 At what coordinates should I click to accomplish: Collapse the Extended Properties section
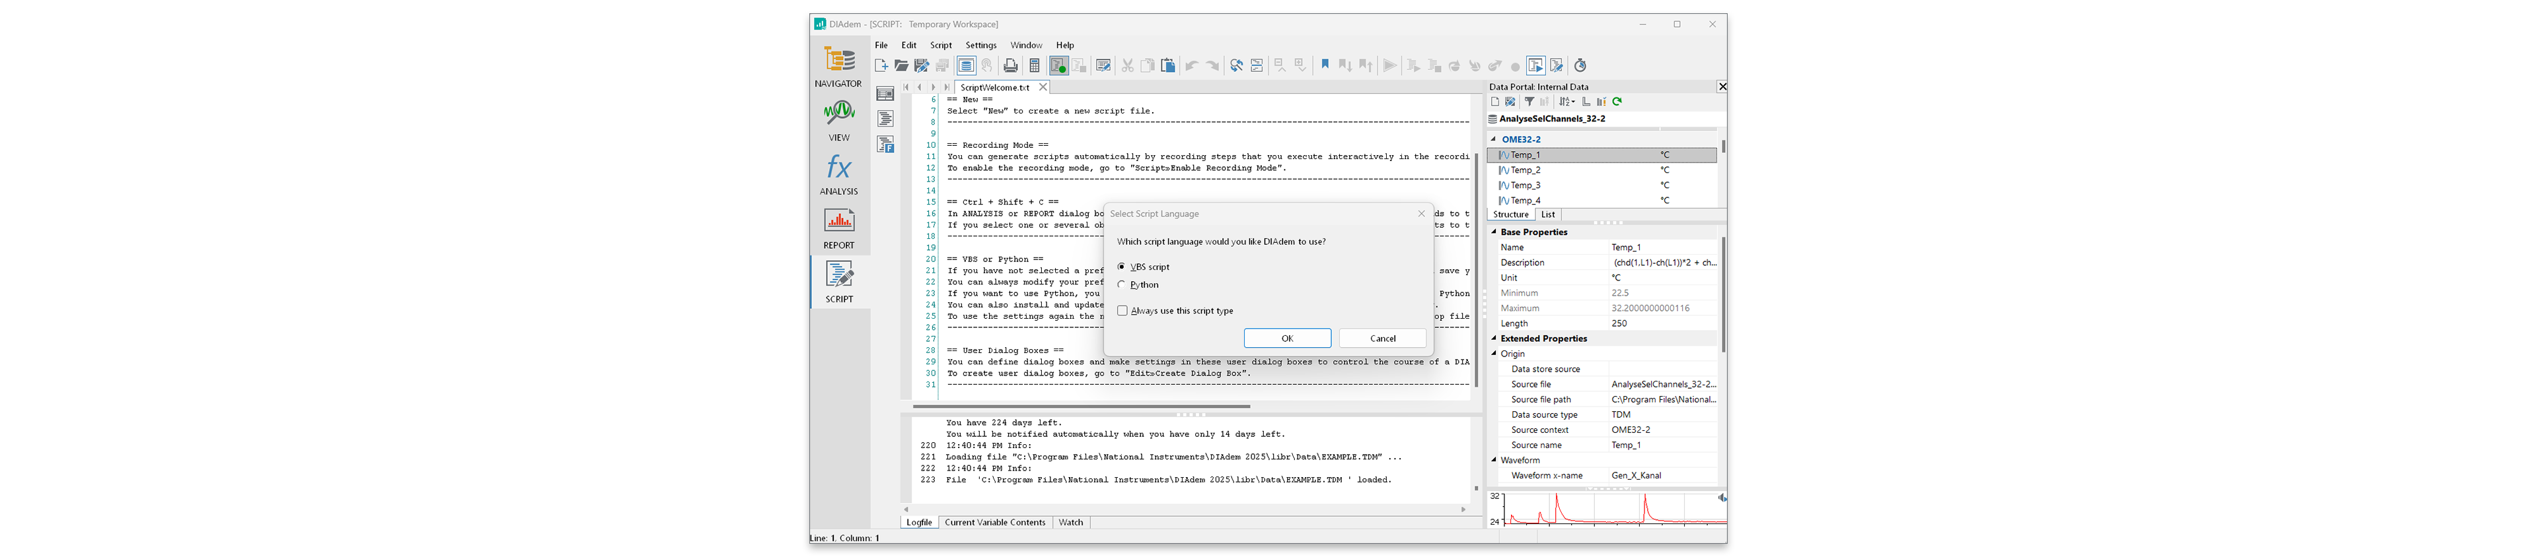1494,339
